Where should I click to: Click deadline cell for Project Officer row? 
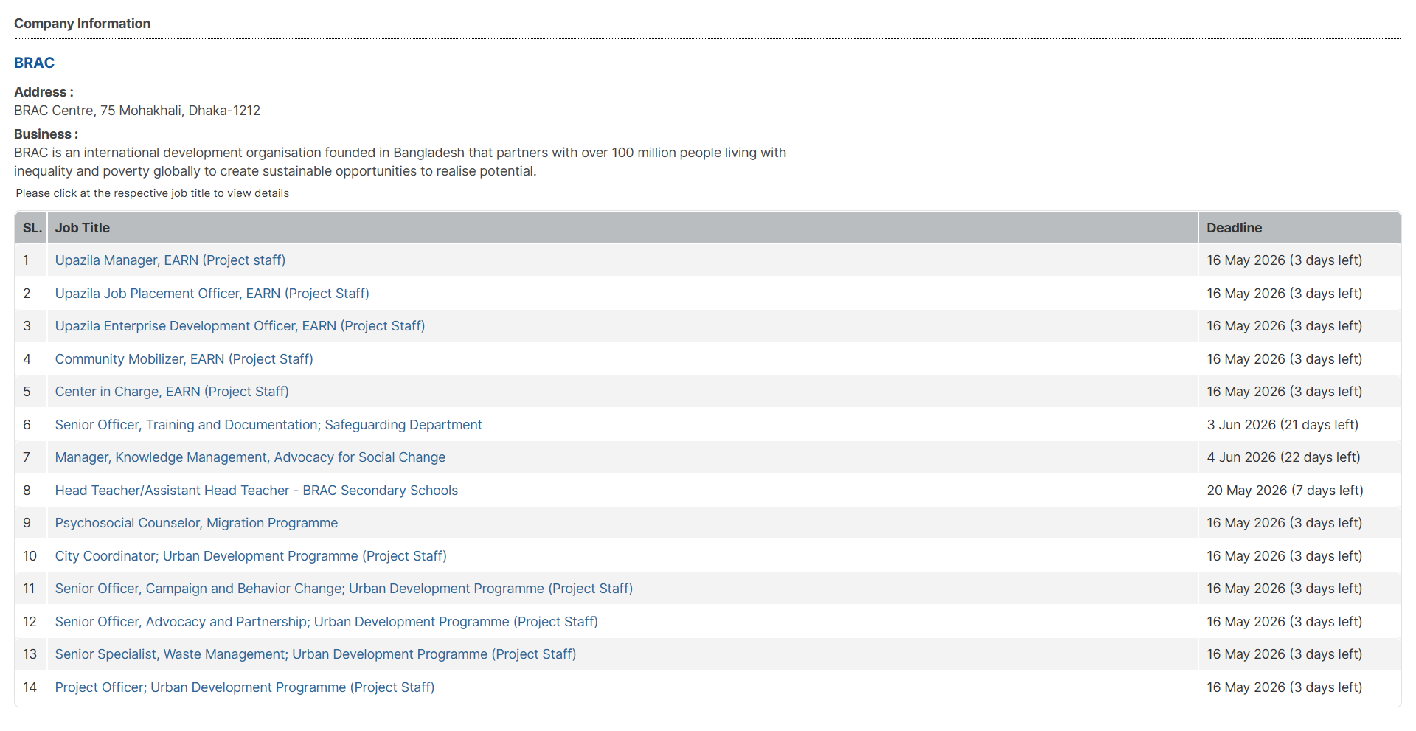[x=1299, y=687]
